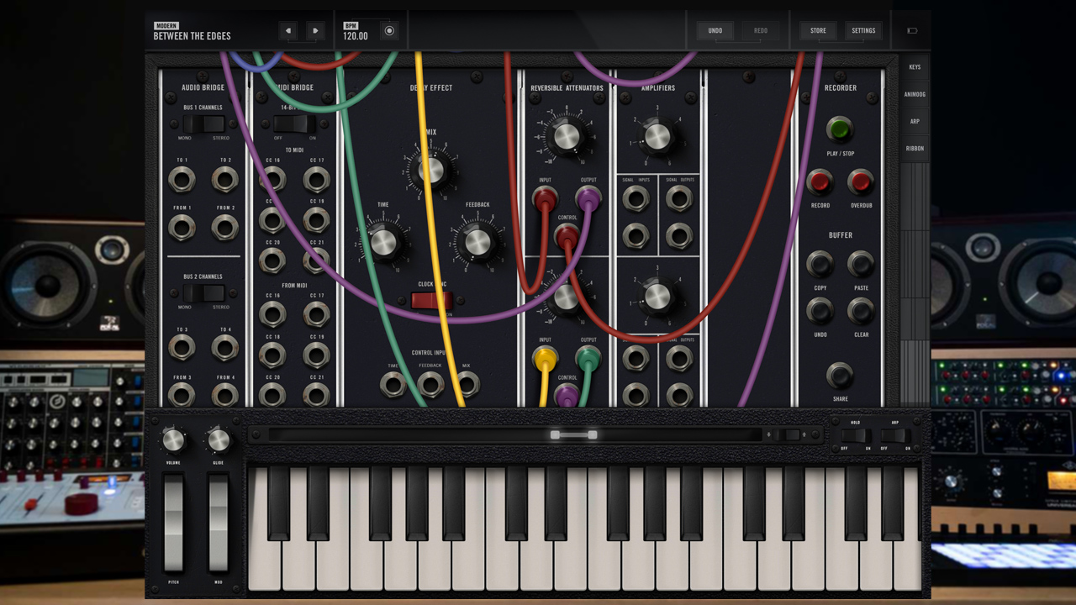Flip the Bus 1 Channels mono/stereo switch
This screenshot has height=605, width=1076.
pyautogui.click(x=203, y=124)
